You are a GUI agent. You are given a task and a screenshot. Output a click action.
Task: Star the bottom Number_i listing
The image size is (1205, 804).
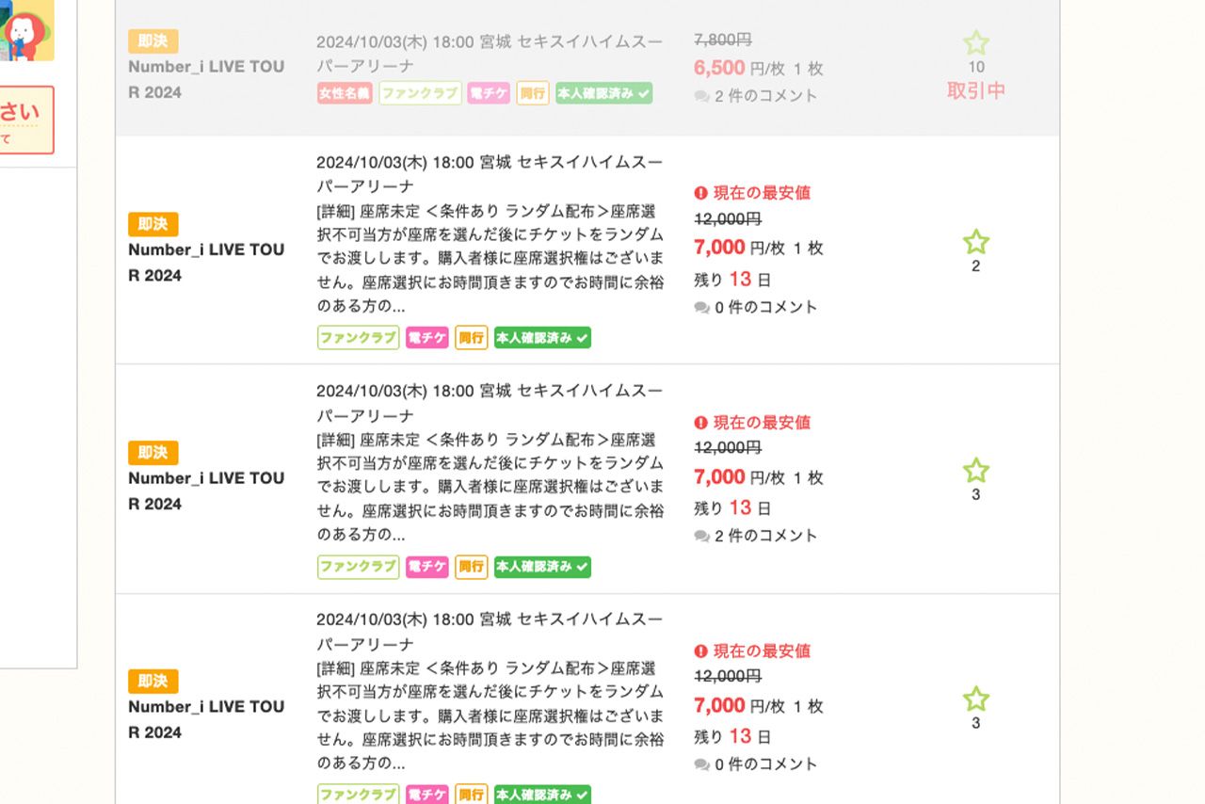[976, 700]
